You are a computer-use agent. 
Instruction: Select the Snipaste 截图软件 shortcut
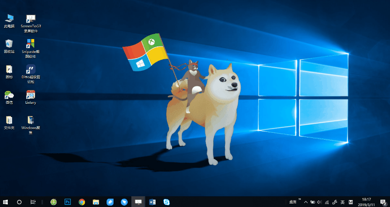[31, 49]
